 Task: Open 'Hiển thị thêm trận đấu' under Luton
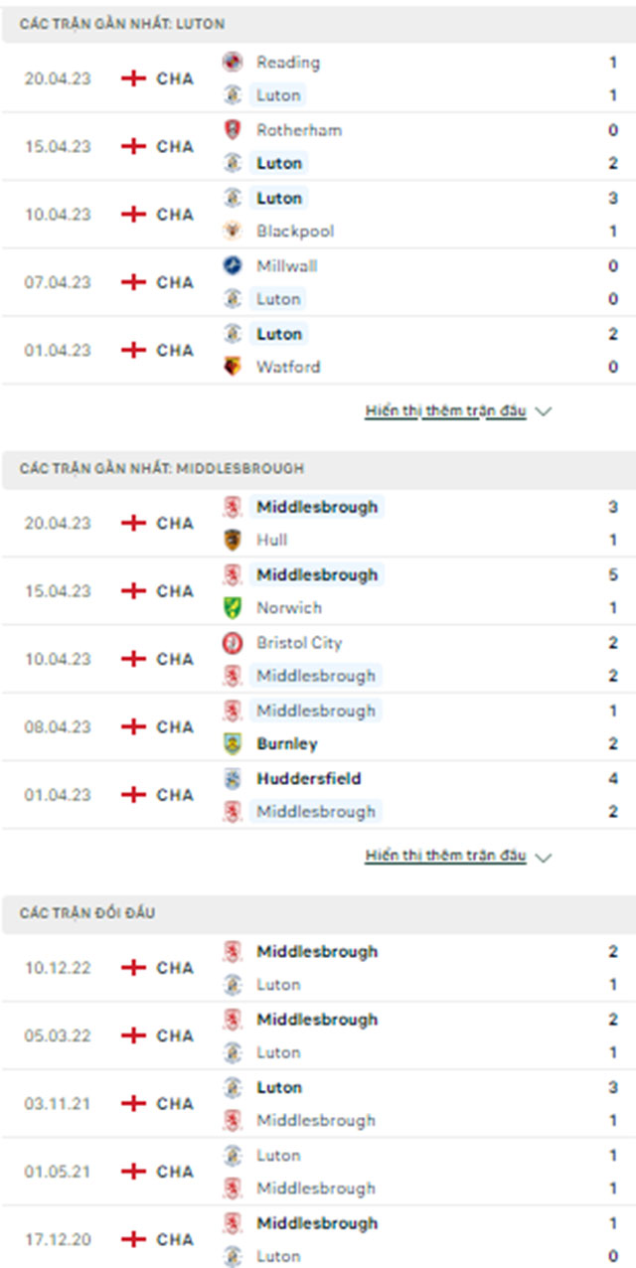(445, 410)
